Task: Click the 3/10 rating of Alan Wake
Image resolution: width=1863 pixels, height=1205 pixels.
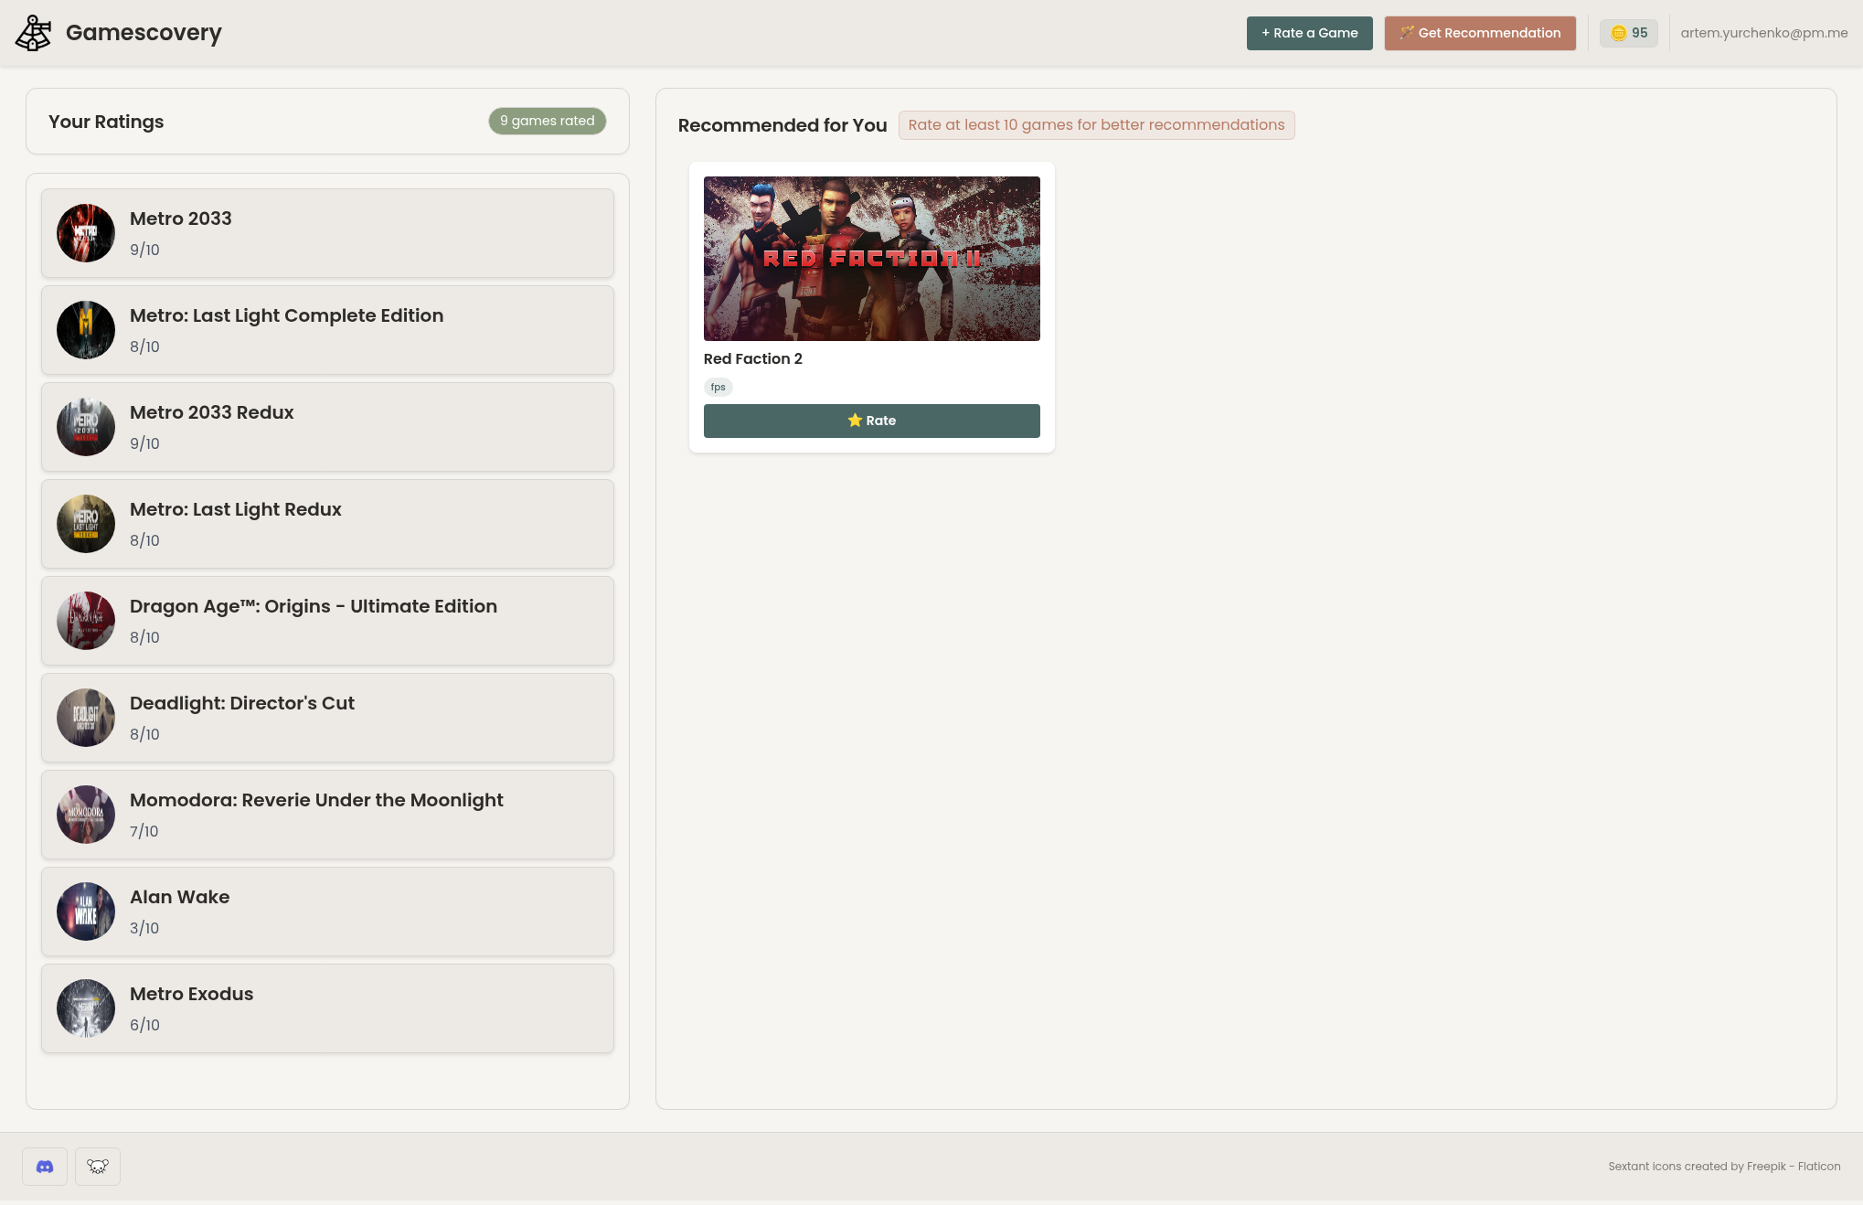Action: [x=144, y=928]
